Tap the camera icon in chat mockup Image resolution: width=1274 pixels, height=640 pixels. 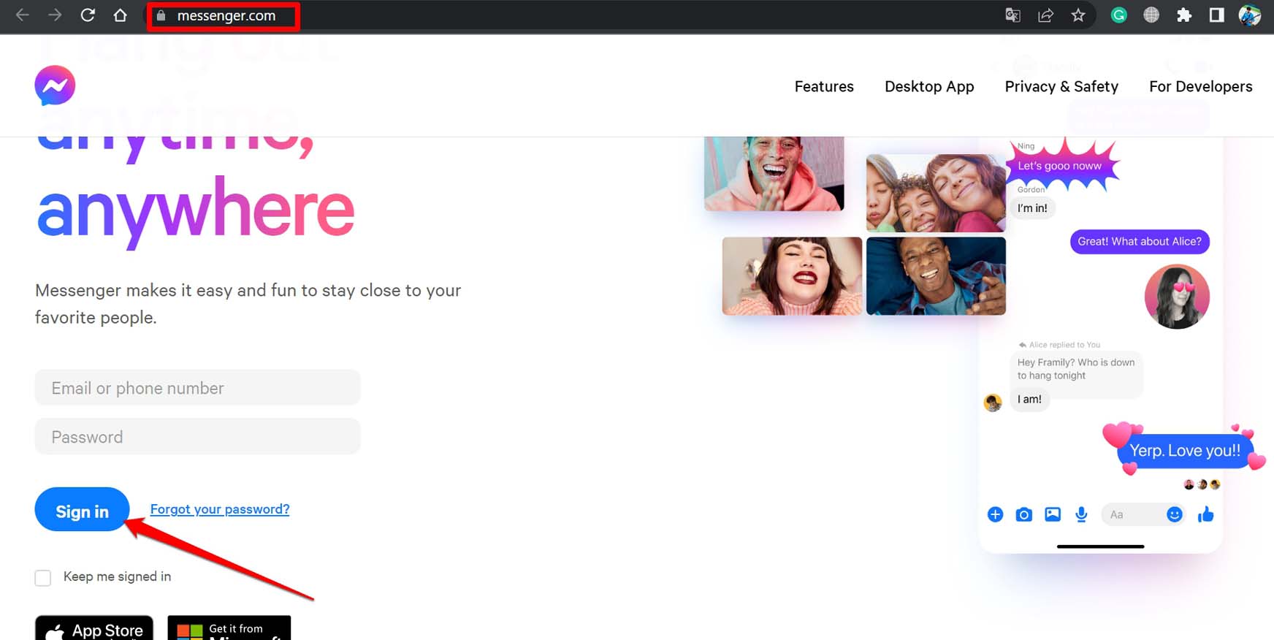point(1024,515)
